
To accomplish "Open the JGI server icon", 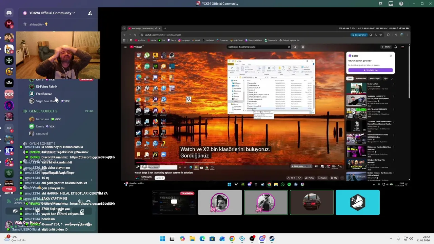I will point(9,128).
